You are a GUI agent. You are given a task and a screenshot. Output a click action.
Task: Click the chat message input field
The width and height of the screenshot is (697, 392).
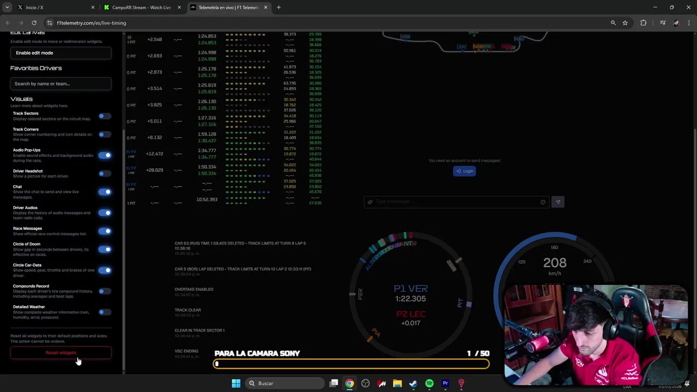(456, 202)
